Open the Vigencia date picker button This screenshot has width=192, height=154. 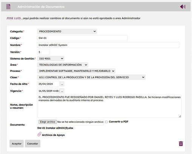coord(62,91)
